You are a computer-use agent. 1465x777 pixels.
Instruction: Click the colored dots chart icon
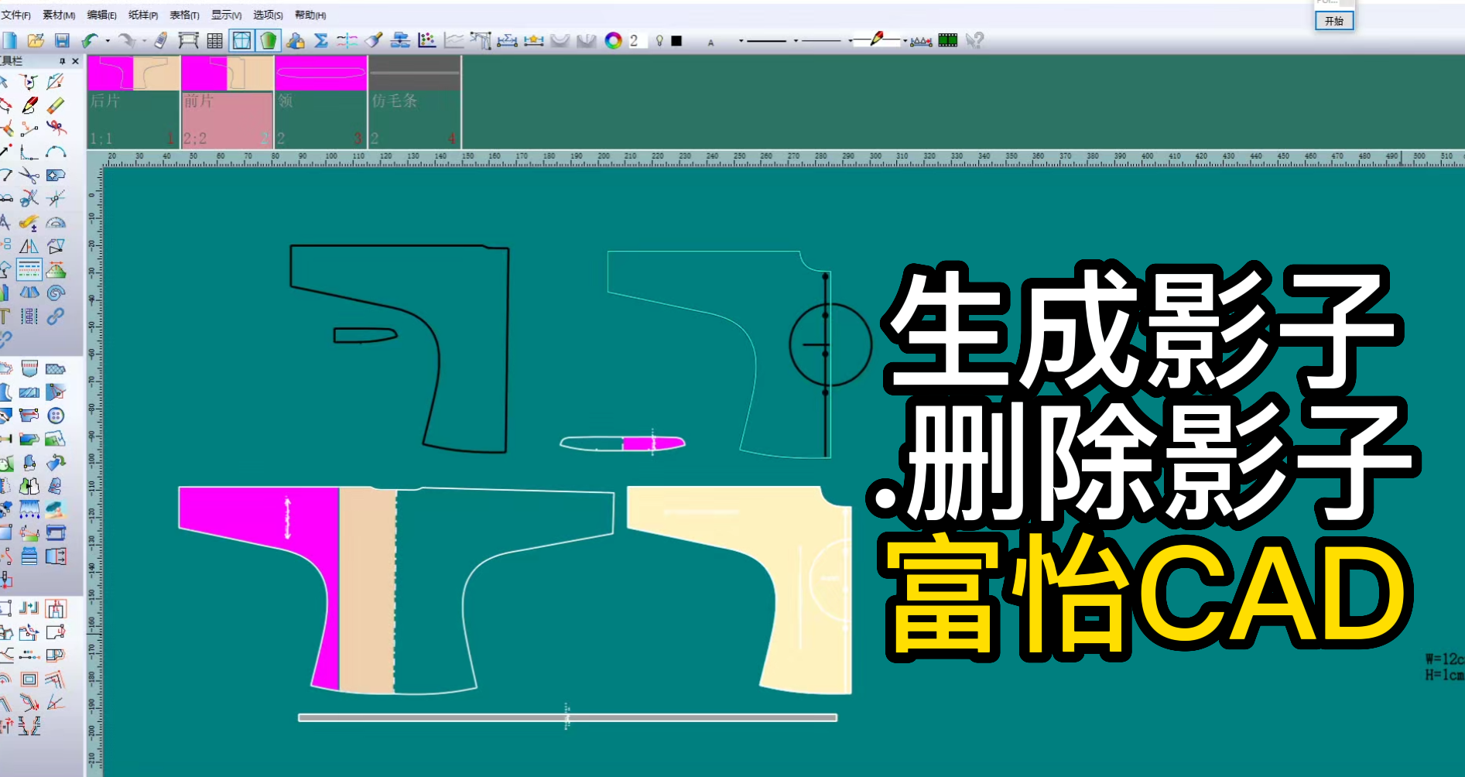coord(426,40)
